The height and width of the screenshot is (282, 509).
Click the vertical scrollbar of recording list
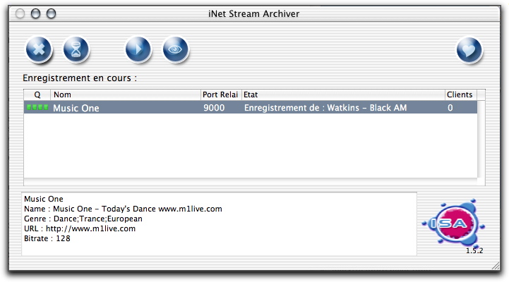(x=481, y=139)
